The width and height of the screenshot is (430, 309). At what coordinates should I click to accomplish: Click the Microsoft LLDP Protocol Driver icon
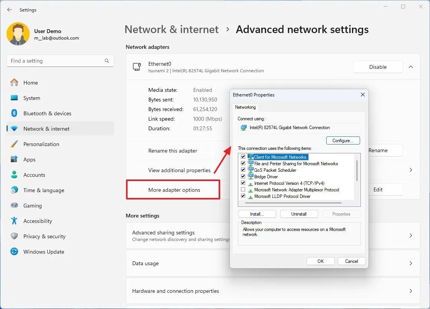coord(251,197)
